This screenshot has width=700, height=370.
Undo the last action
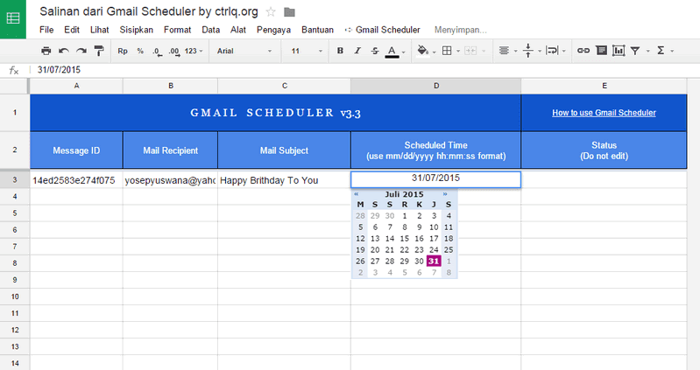[64, 51]
